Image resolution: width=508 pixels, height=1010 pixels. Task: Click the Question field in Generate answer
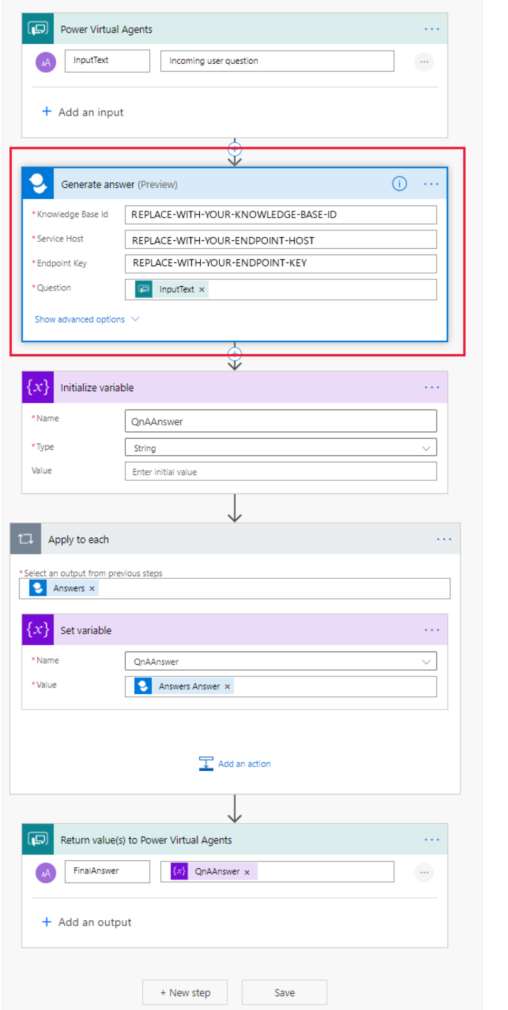(281, 289)
